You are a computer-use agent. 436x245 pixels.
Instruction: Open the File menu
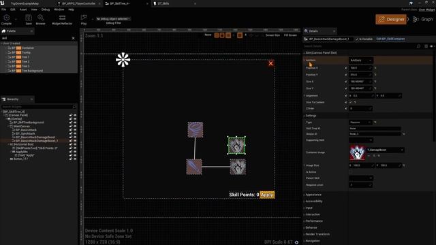tap(3, 10)
